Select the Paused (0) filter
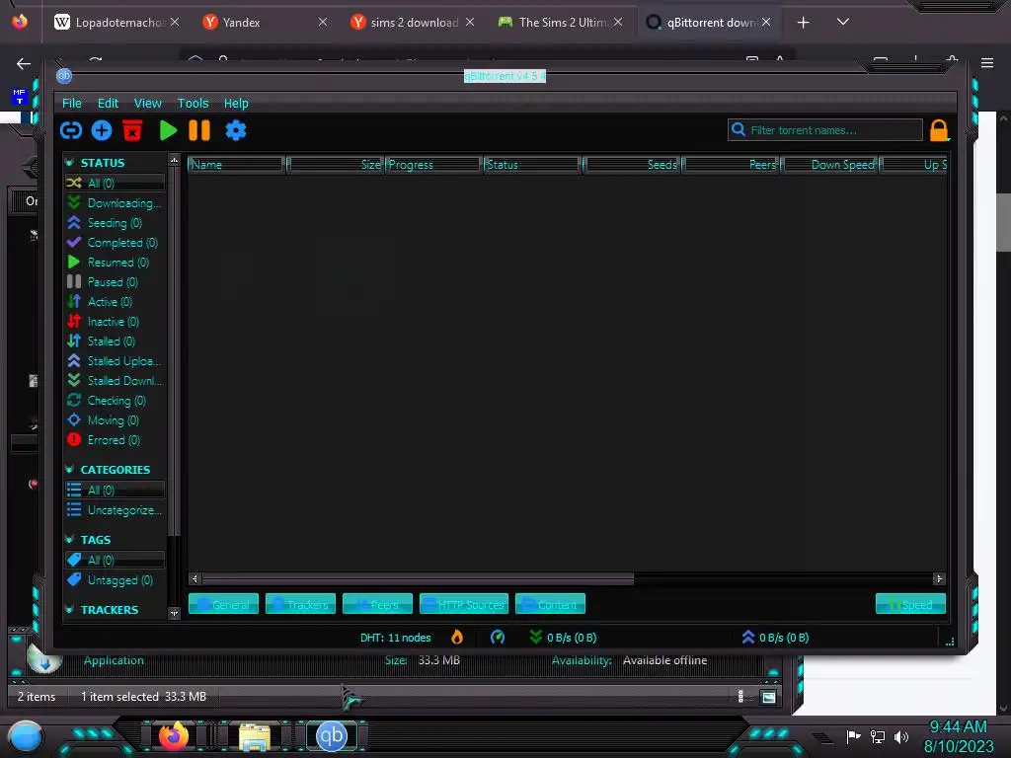The height and width of the screenshot is (758, 1011). tap(115, 282)
